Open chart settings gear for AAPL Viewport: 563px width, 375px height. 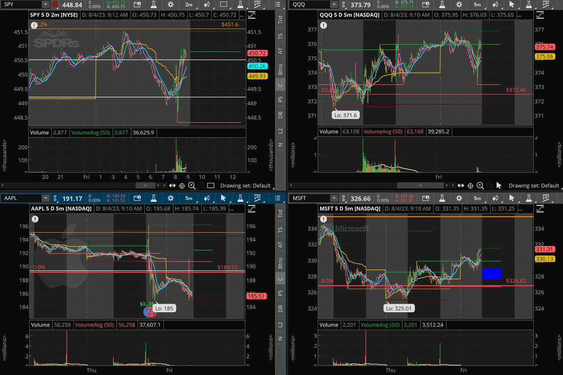(x=171, y=198)
